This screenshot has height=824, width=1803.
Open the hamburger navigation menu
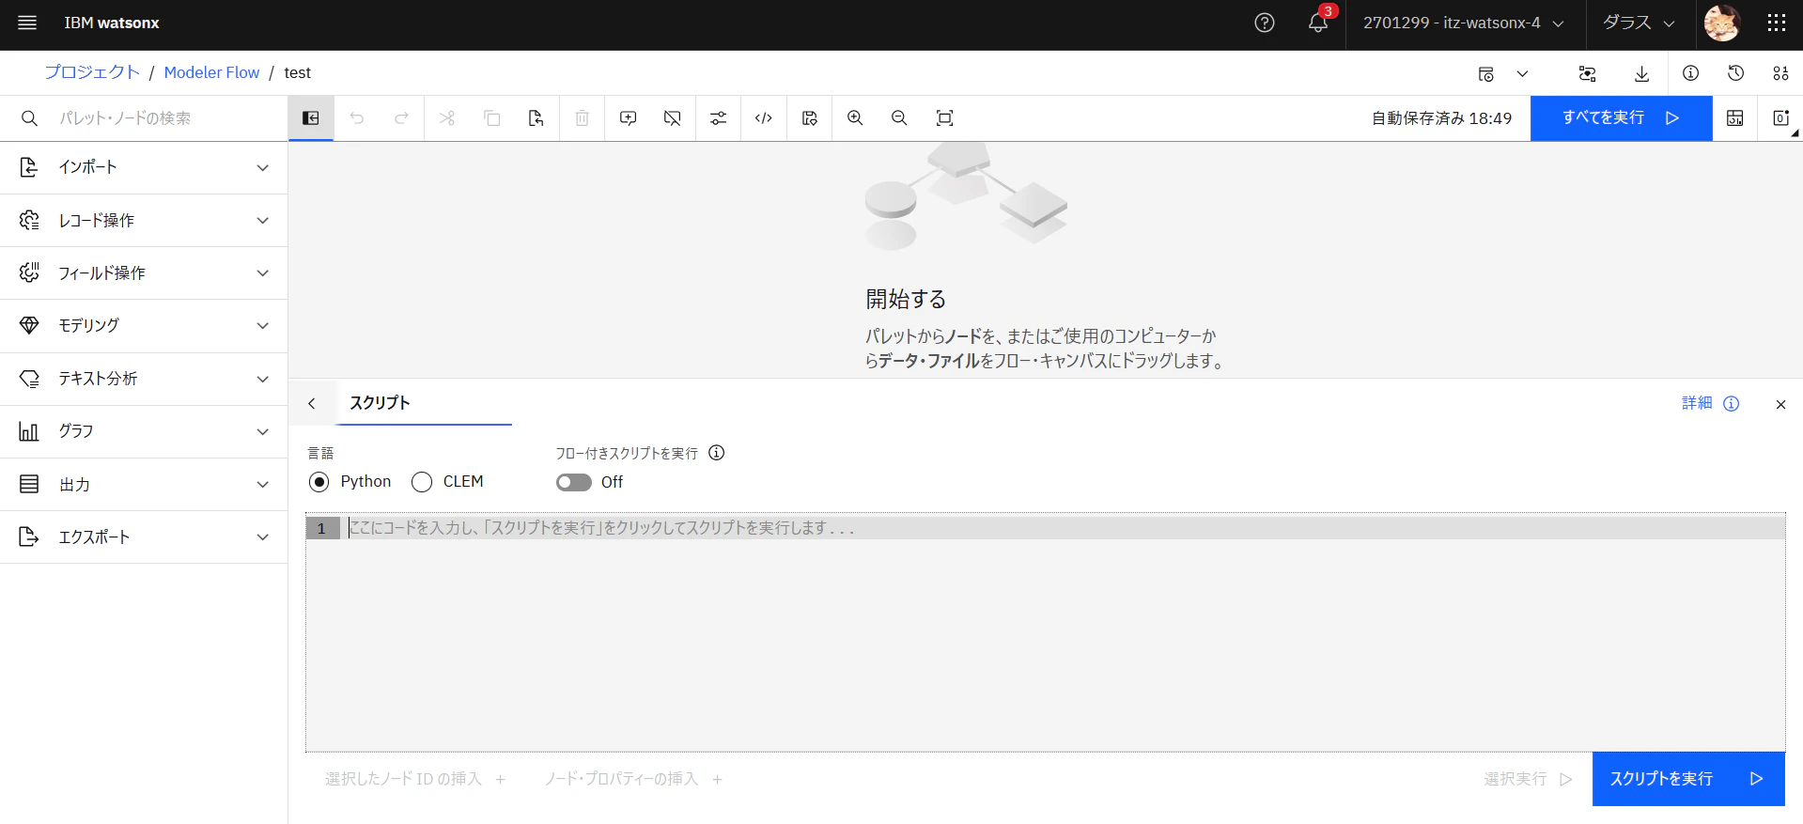(x=27, y=23)
